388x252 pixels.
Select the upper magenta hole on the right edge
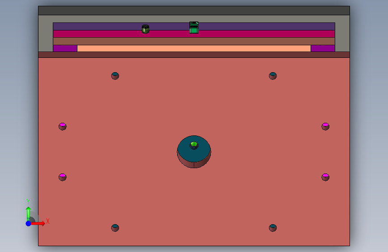click(x=325, y=126)
